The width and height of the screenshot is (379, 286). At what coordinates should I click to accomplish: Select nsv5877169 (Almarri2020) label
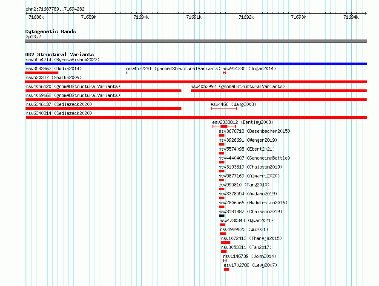[249, 176]
